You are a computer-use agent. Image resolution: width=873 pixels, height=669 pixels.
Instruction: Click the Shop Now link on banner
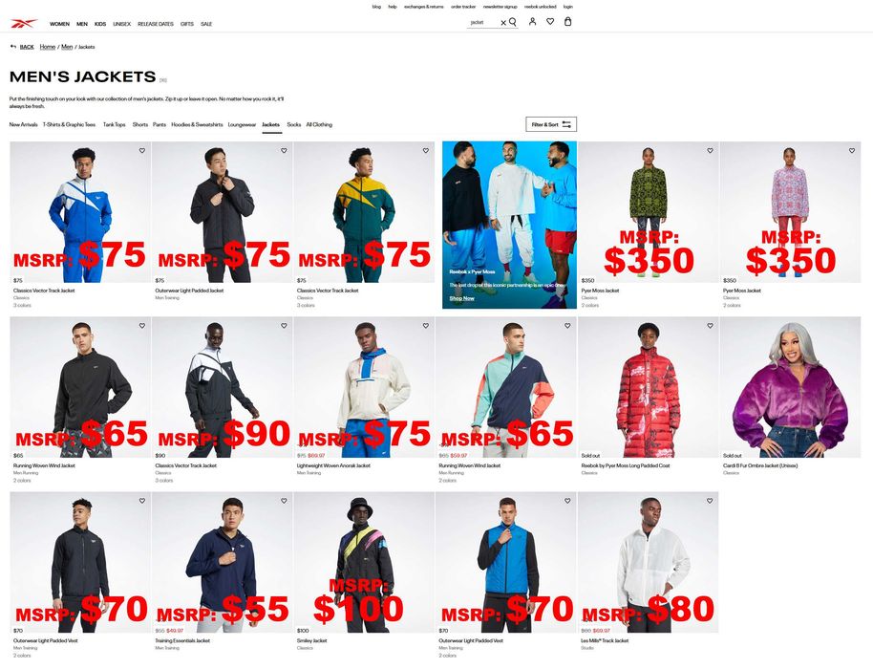[x=462, y=298]
